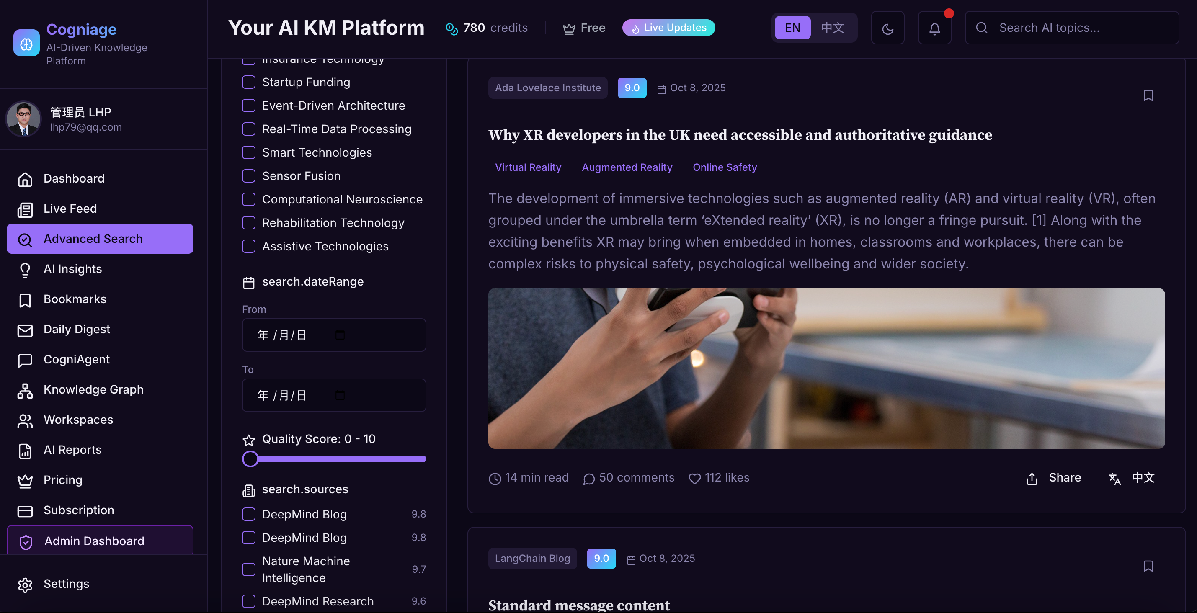Check the Computational Neuroscience checkbox
The width and height of the screenshot is (1197, 613).
click(249, 199)
